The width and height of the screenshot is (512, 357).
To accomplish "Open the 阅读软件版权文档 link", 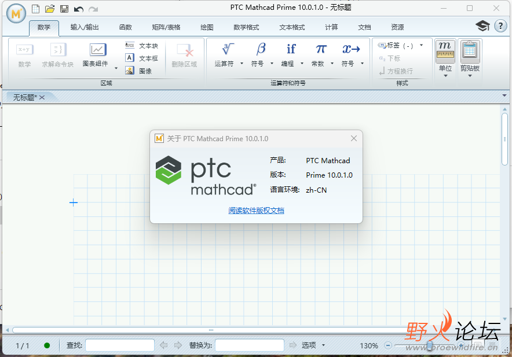I will point(257,211).
